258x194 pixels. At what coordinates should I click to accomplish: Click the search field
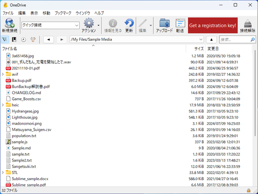click(235, 40)
